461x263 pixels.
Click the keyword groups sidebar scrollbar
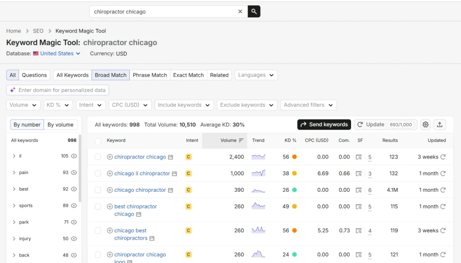[x=80, y=168]
